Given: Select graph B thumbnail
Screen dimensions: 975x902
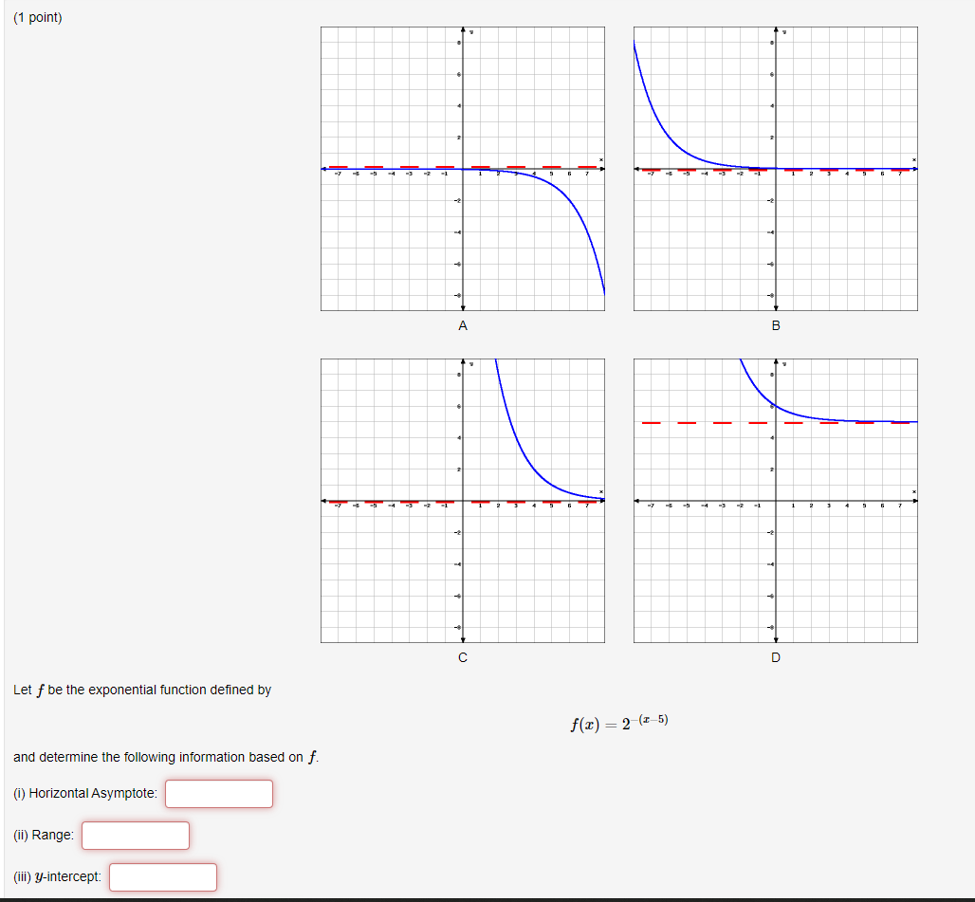Looking at the screenshot, I should pyautogui.click(x=776, y=169).
